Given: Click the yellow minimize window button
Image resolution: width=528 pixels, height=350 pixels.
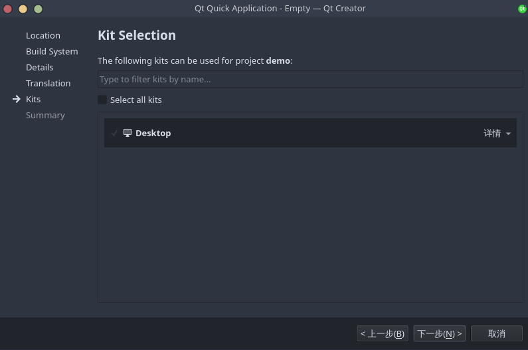Looking at the screenshot, I should [x=23, y=9].
